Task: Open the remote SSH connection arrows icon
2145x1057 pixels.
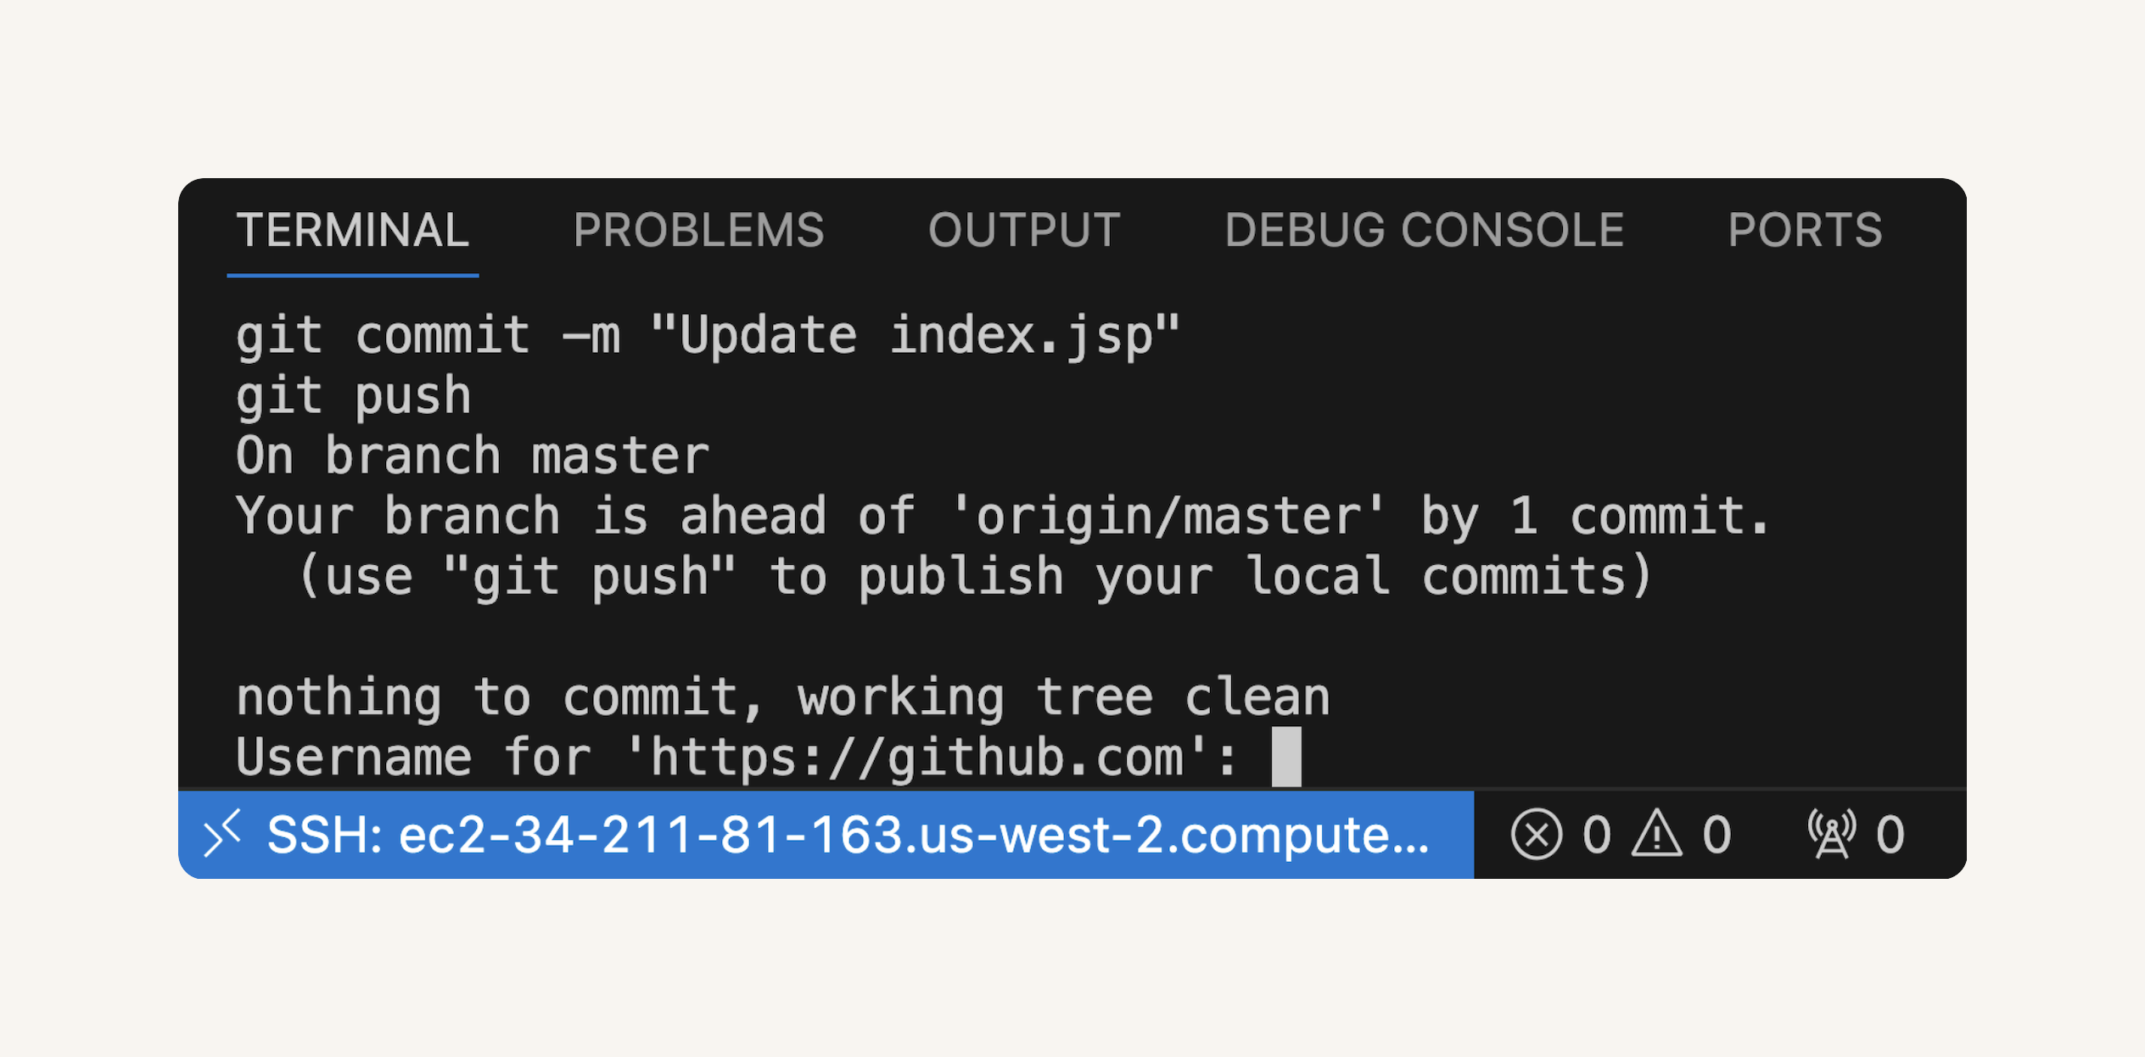Action: (222, 834)
